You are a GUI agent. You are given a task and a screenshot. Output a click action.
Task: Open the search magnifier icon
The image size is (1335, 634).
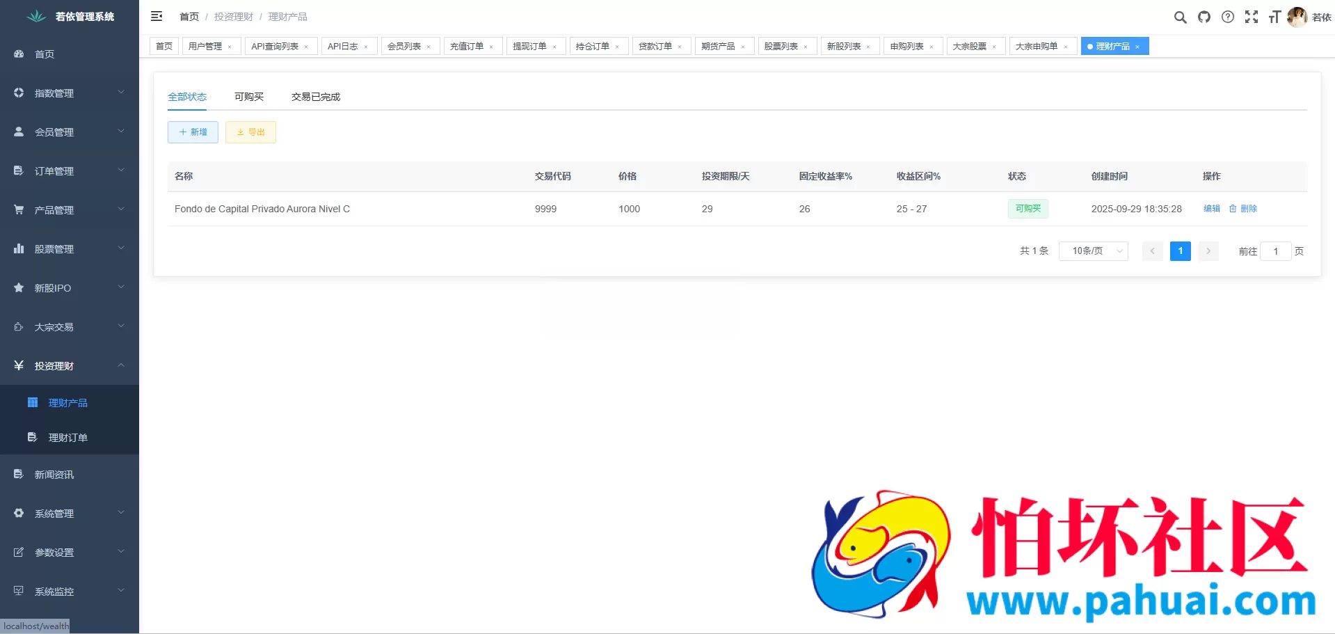1180,17
